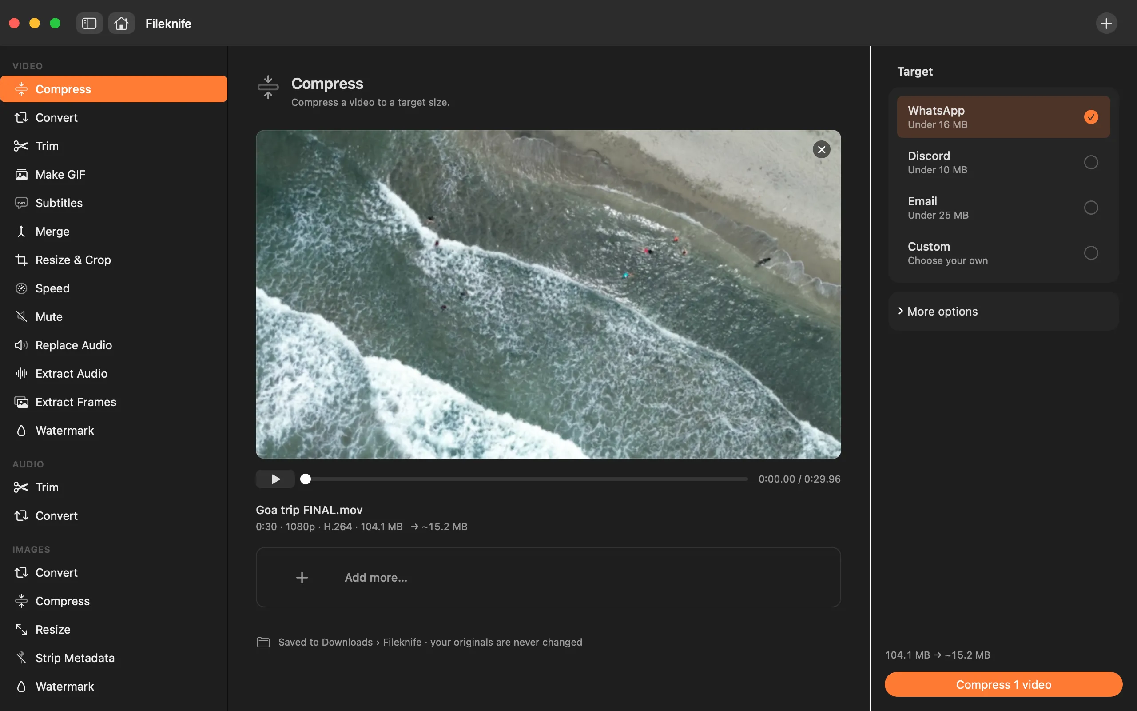Remove the video with the X button
The height and width of the screenshot is (711, 1137).
click(821, 150)
